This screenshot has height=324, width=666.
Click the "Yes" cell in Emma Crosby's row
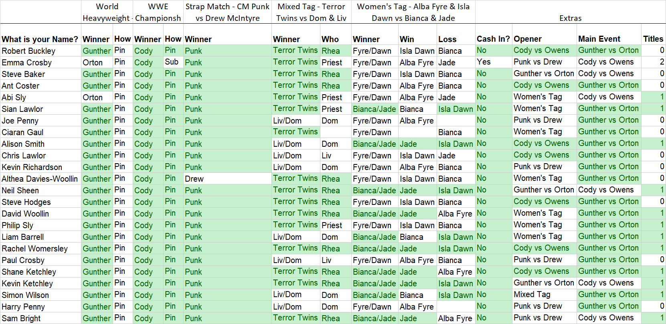[x=484, y=62]
